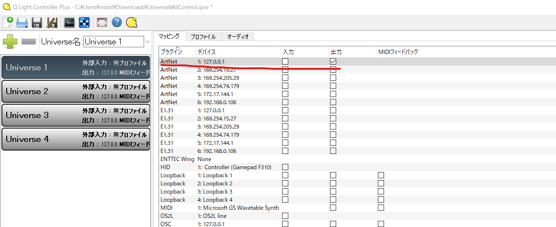Toggle fullscreen mode icon
Image resolution: width=556 pixels, height=227 pixels.
point(102,22)
